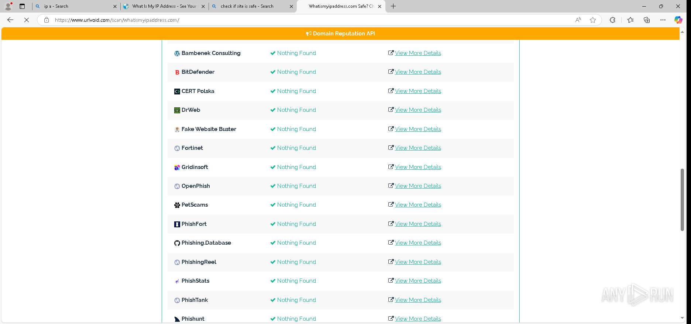Open Collections panel

tap(647, 20)
